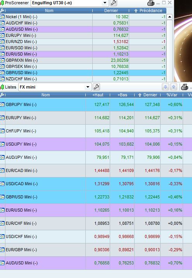Sort Listes by +Bas column
The height and width of the screenshot is (278, 192).
pyautogui.click(x=123, y=95)
